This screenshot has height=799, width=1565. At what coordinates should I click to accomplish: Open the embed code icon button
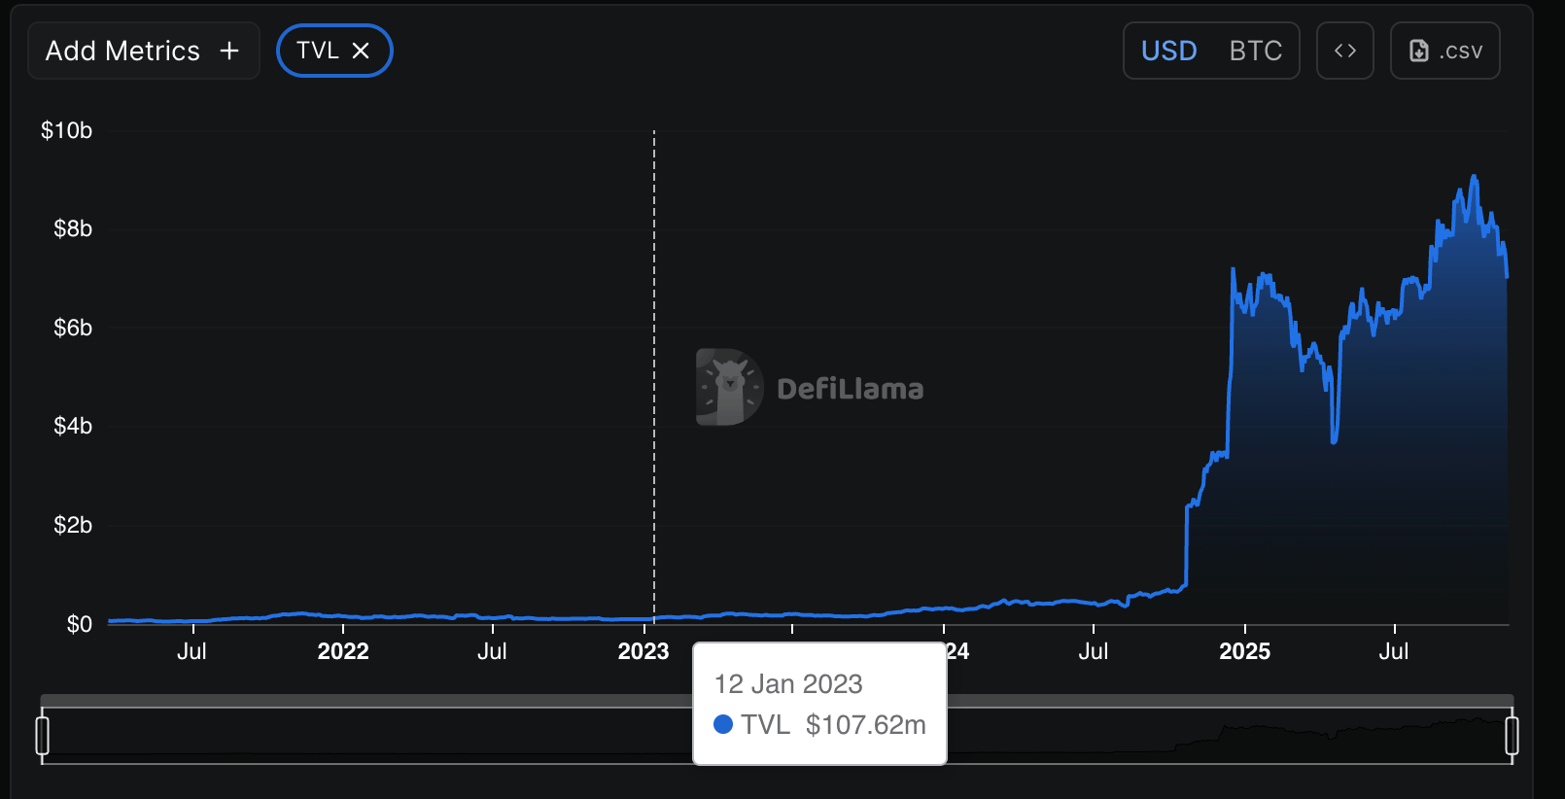click(1344, 51)
